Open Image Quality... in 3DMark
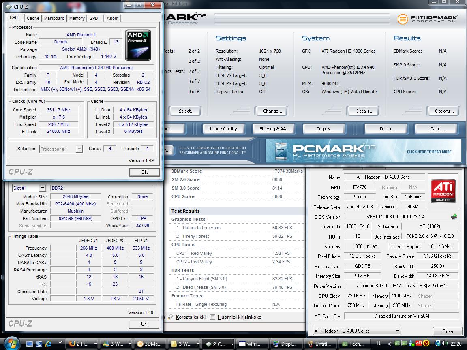Screen dimensions: 467x350 225,129
